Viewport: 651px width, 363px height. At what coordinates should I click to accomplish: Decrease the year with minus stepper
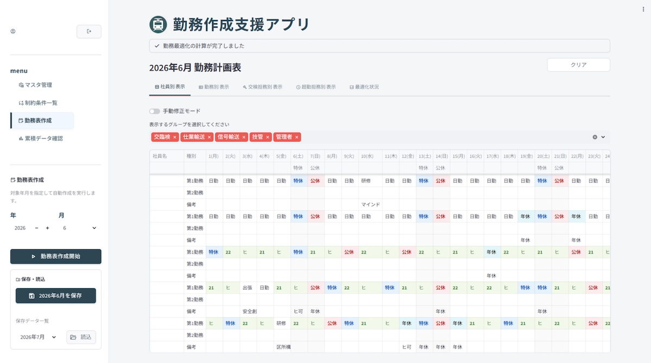click(x=37, y=228)
